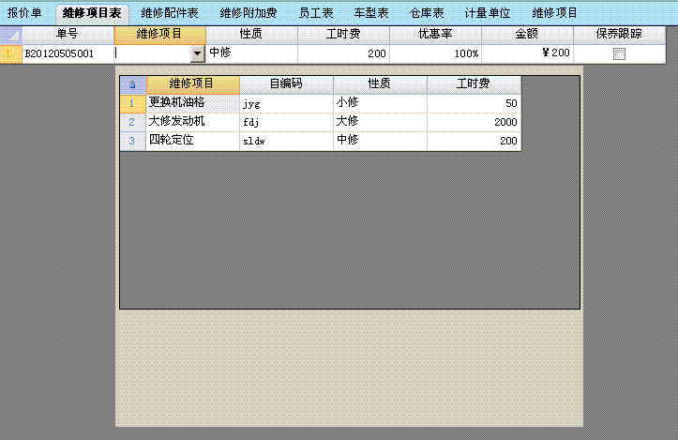Image resolution: width=678 pixels, height=440 pixels.
Task: Click the 200 工时费 cell in main table
Action: [344, 53]
